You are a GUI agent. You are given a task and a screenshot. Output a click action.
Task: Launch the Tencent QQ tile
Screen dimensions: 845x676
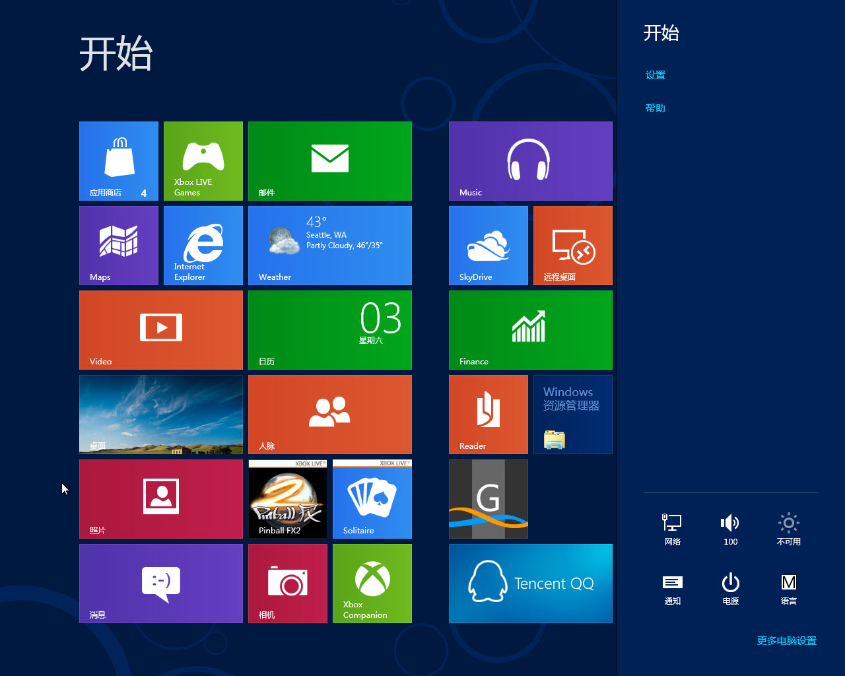[x=531, y=584]
